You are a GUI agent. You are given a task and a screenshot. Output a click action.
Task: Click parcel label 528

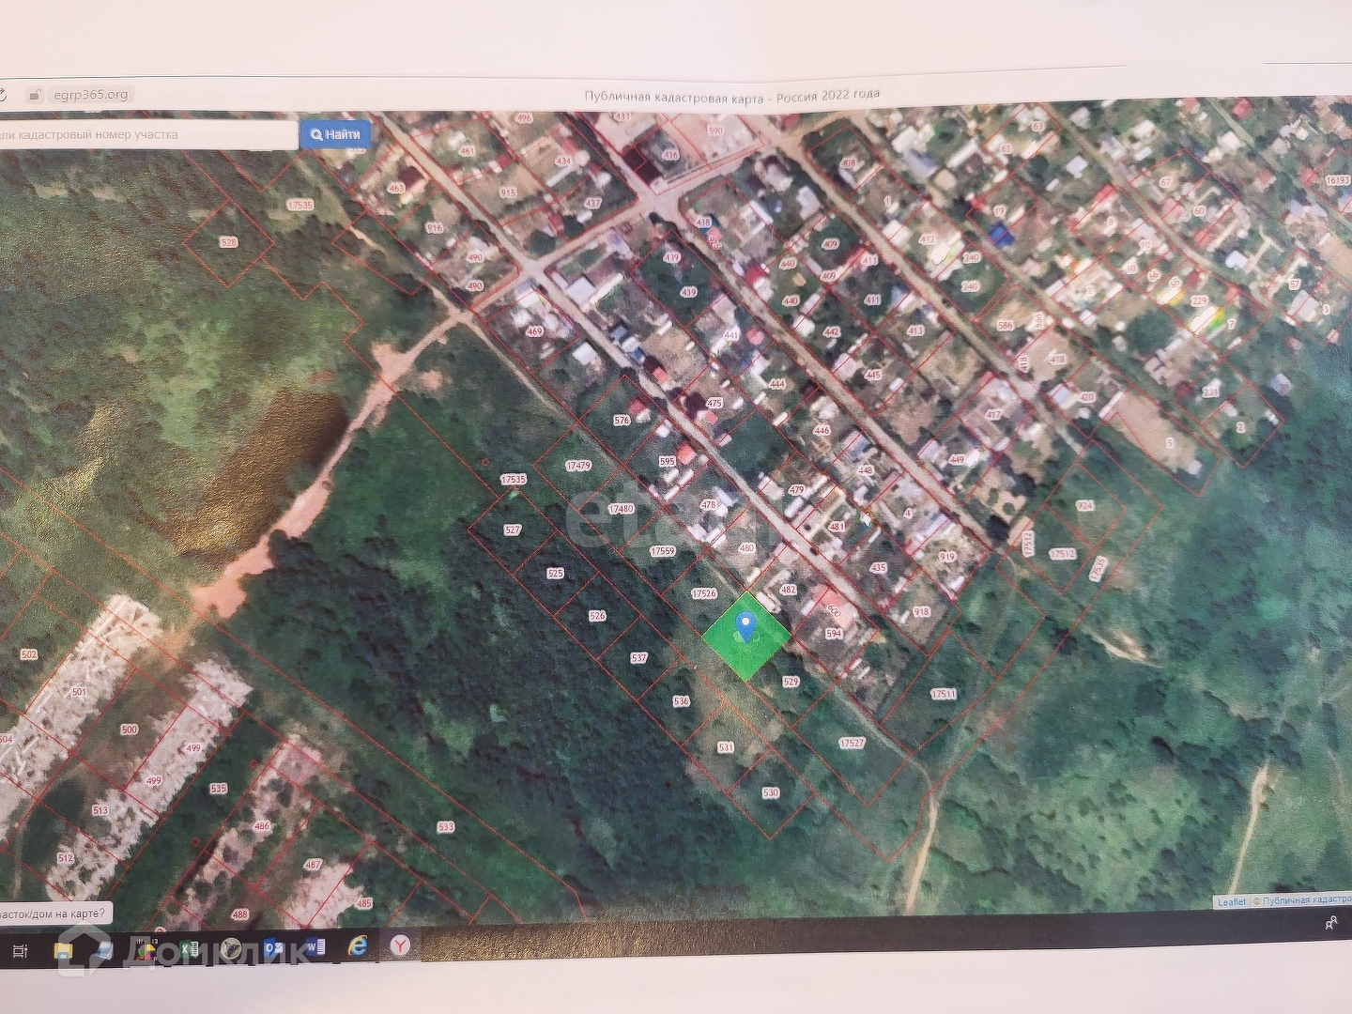pos(229,242)
